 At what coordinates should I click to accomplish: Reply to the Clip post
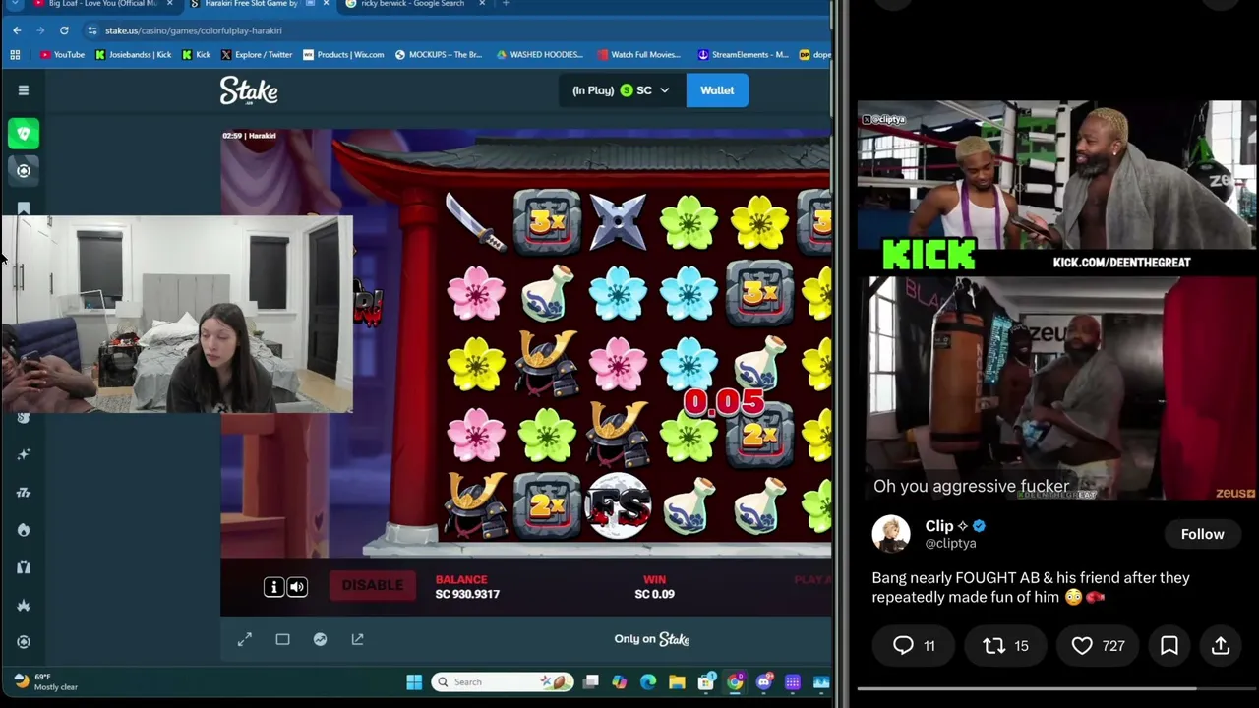pyautogui.click(x=914, y=646)
